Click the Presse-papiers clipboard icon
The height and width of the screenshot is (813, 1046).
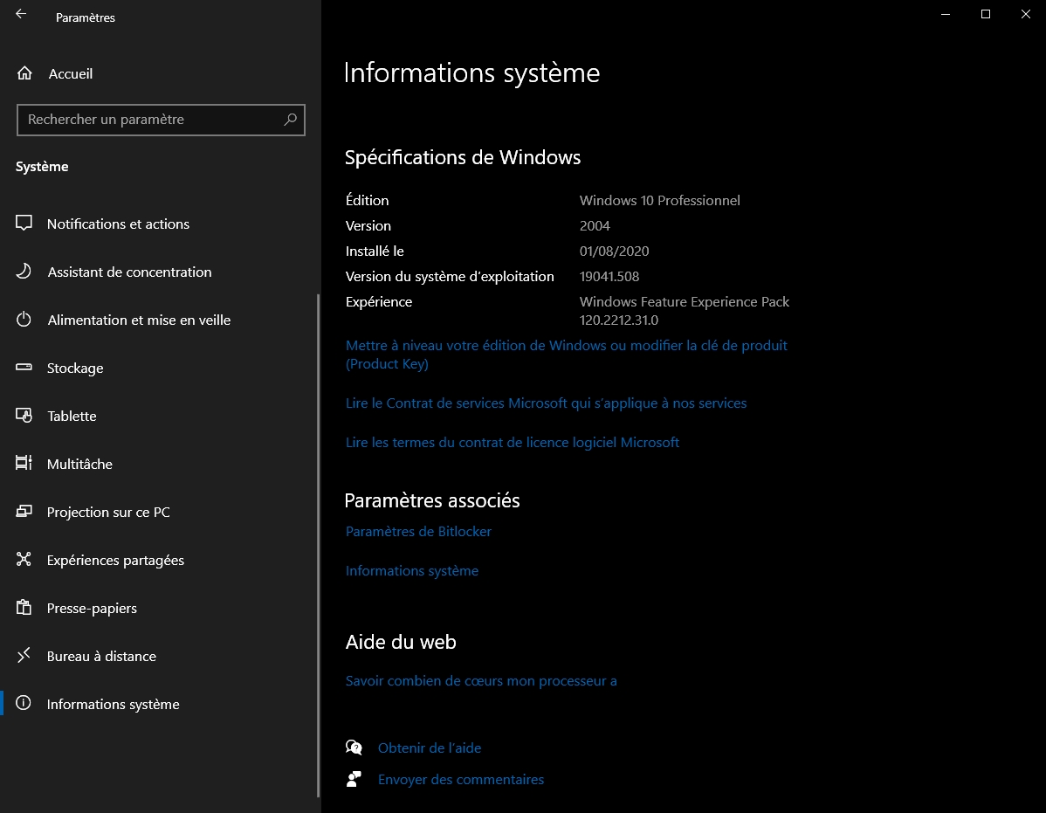[24, 607]
